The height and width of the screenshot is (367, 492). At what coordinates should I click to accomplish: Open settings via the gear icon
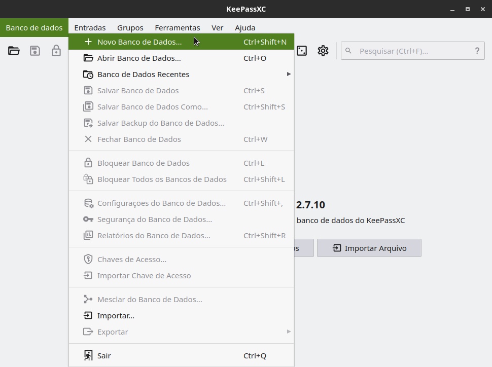(x=323, y=51)
